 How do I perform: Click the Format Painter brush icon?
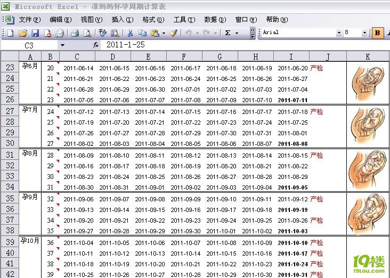[173, 33]
